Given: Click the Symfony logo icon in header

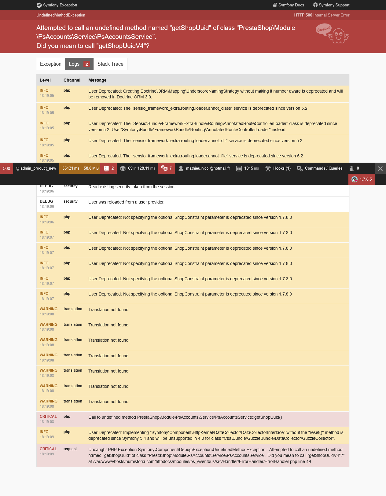Looking at the screenshot, I should [x=39, y=5].
